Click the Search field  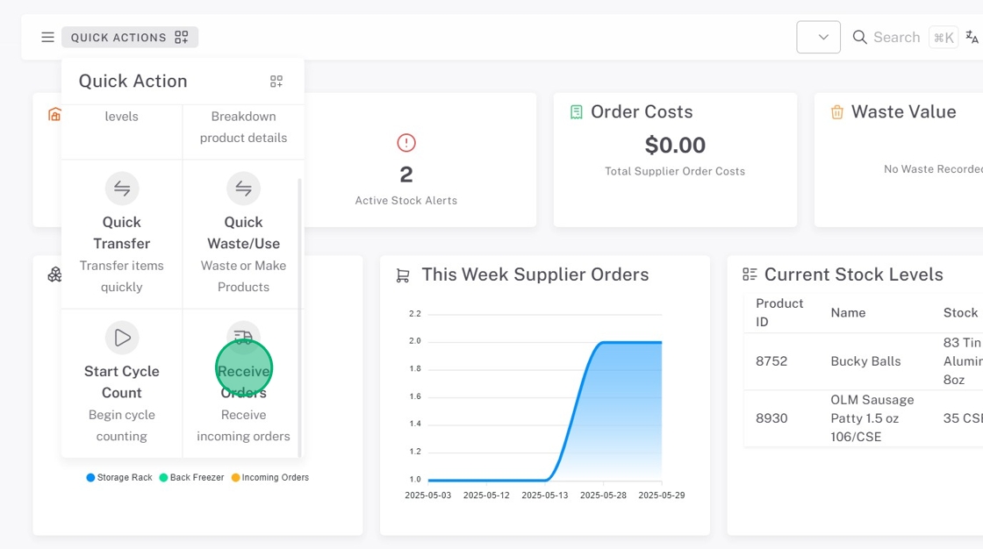click(896, 38)
